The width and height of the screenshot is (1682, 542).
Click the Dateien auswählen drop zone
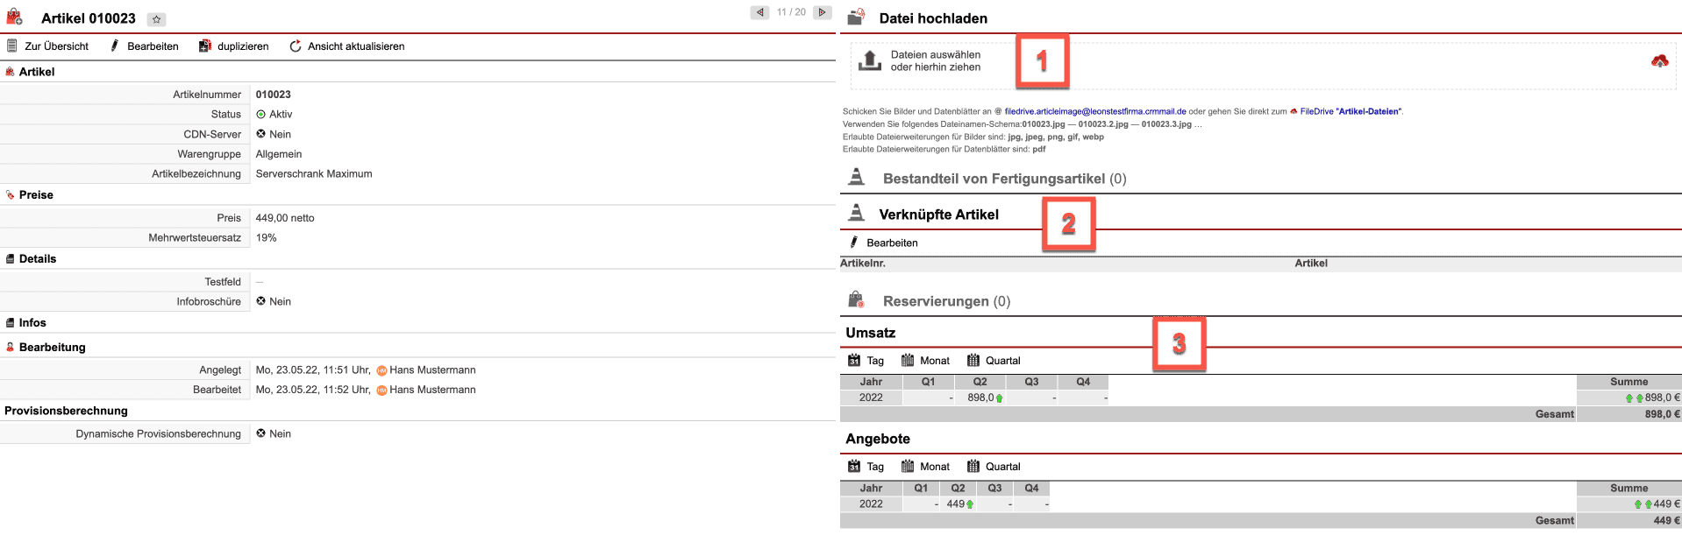pyautogui.click(x=935, y=61)
